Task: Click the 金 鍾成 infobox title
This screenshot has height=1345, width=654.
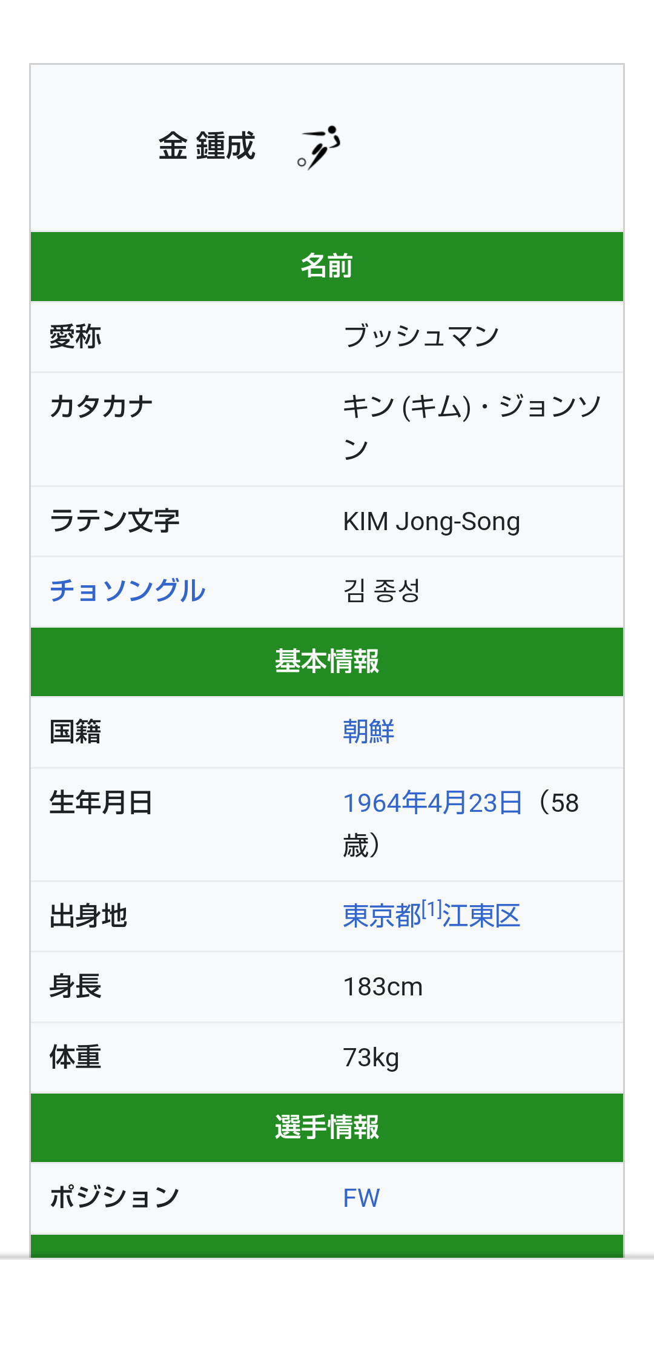Action: click(207, 147)
